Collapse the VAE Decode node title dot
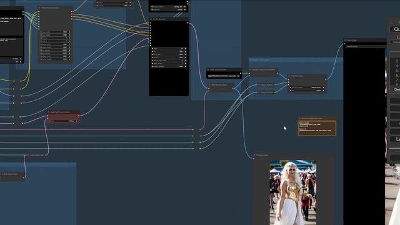Viewport: 400px width, 225px height. 210,85
